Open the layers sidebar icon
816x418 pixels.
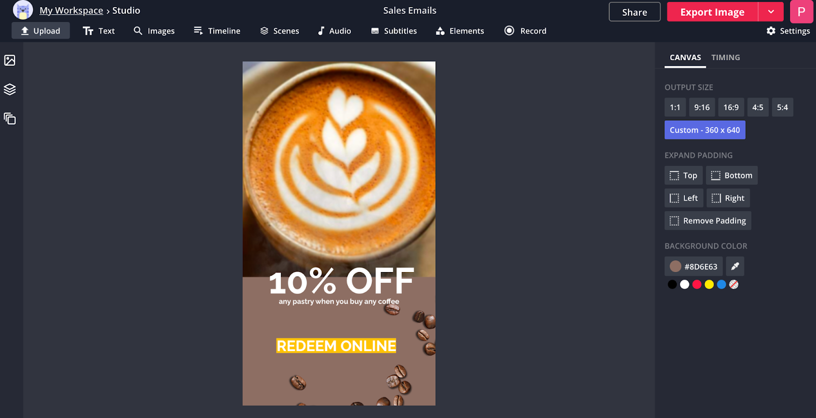click(x=10, y=89)
